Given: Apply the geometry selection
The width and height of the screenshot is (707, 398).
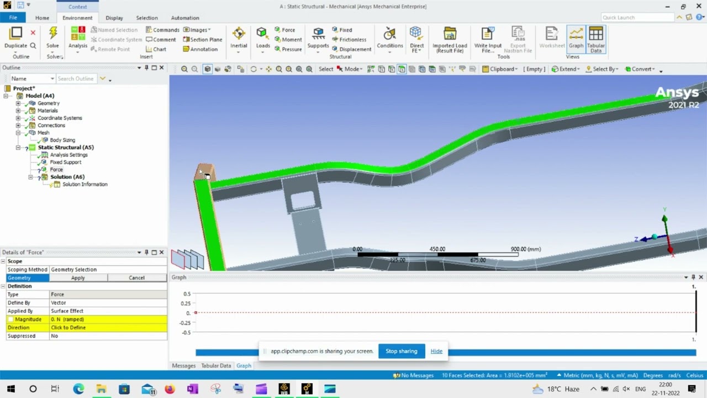Looking at the screenshot, I should click(78, 277).
